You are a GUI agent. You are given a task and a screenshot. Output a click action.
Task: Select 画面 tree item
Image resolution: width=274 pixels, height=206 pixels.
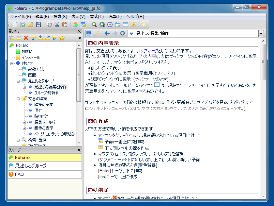[x=32, y=75]
